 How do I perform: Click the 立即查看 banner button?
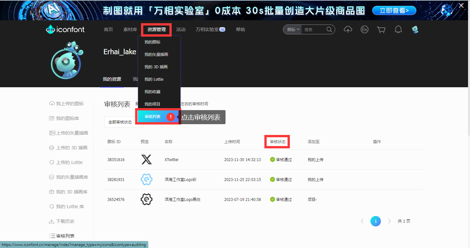pos(394,10)
